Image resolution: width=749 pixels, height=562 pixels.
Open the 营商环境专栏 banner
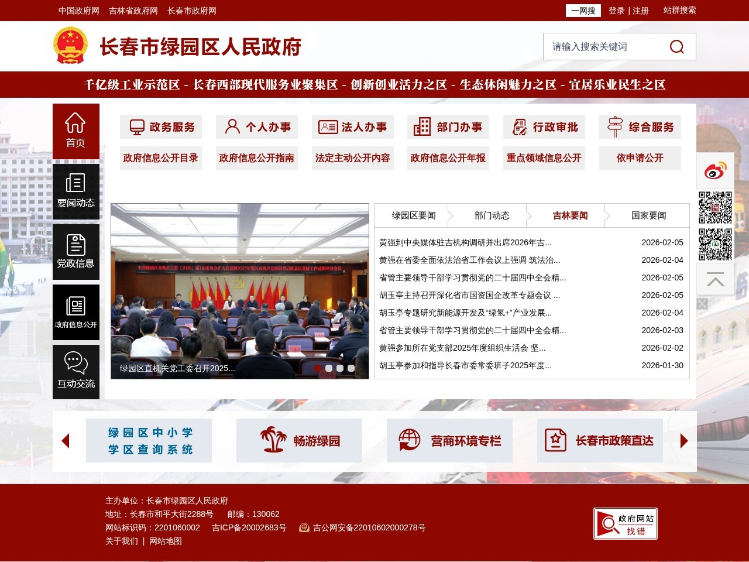pyautogui.click(x=449, y=441)
